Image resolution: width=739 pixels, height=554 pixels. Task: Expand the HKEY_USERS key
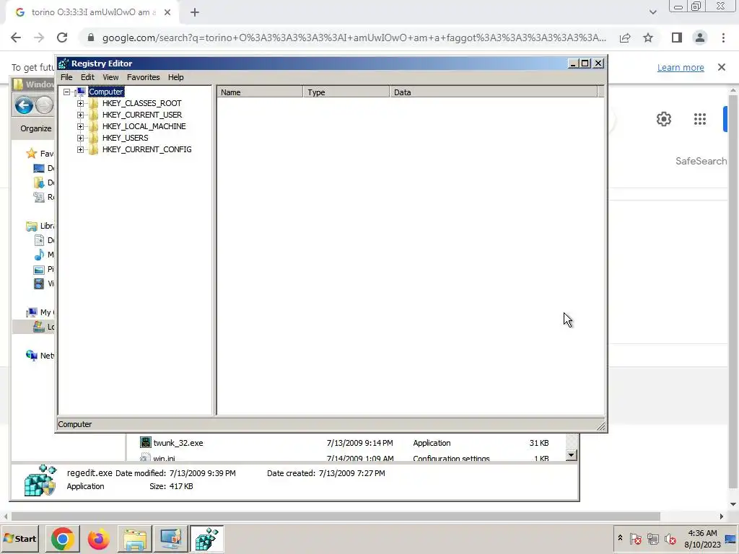click(x=81, y=138)
